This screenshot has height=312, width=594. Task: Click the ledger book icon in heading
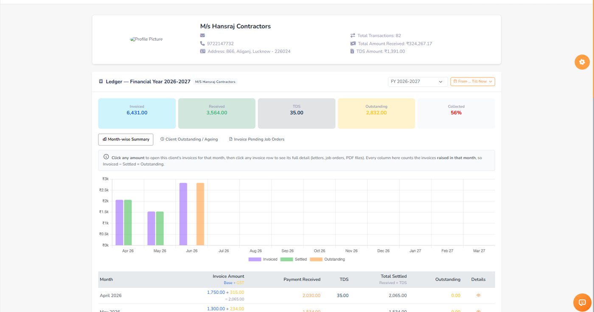tap(101, 81)
